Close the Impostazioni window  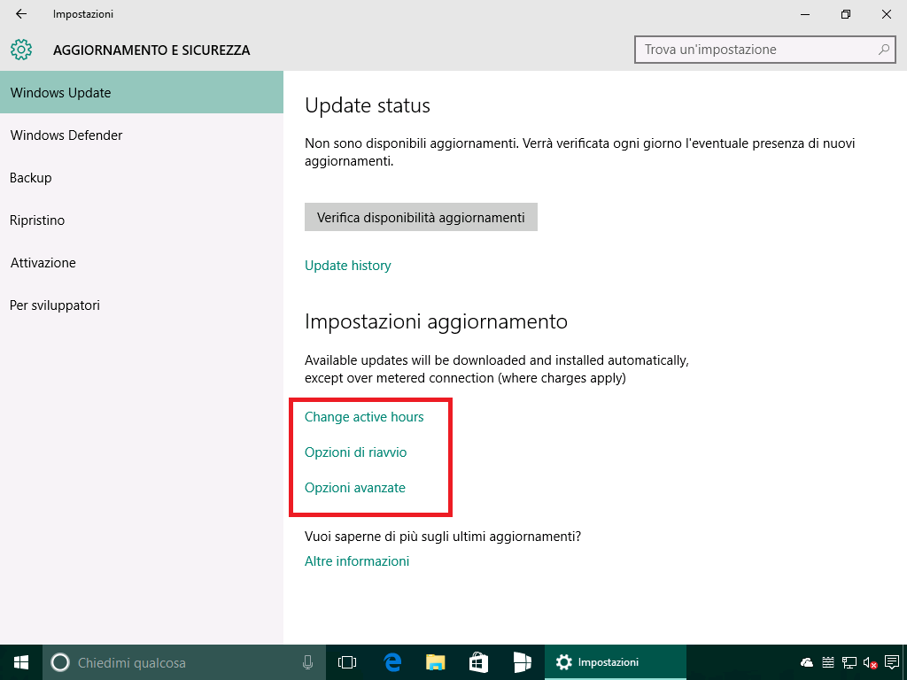pyautogui.click(x=886, y=14)
